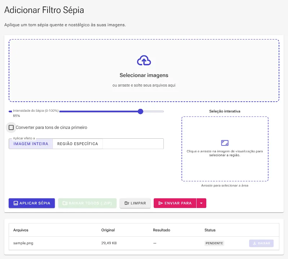Click the send arrow icon on Enviar Para
Viewport: 288px width, 259px height.
pos(161,203)
